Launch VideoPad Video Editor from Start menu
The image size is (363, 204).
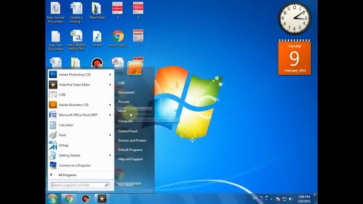[80, 84]
